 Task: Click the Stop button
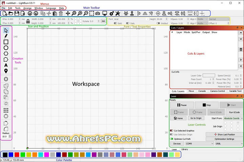point(207,105)
